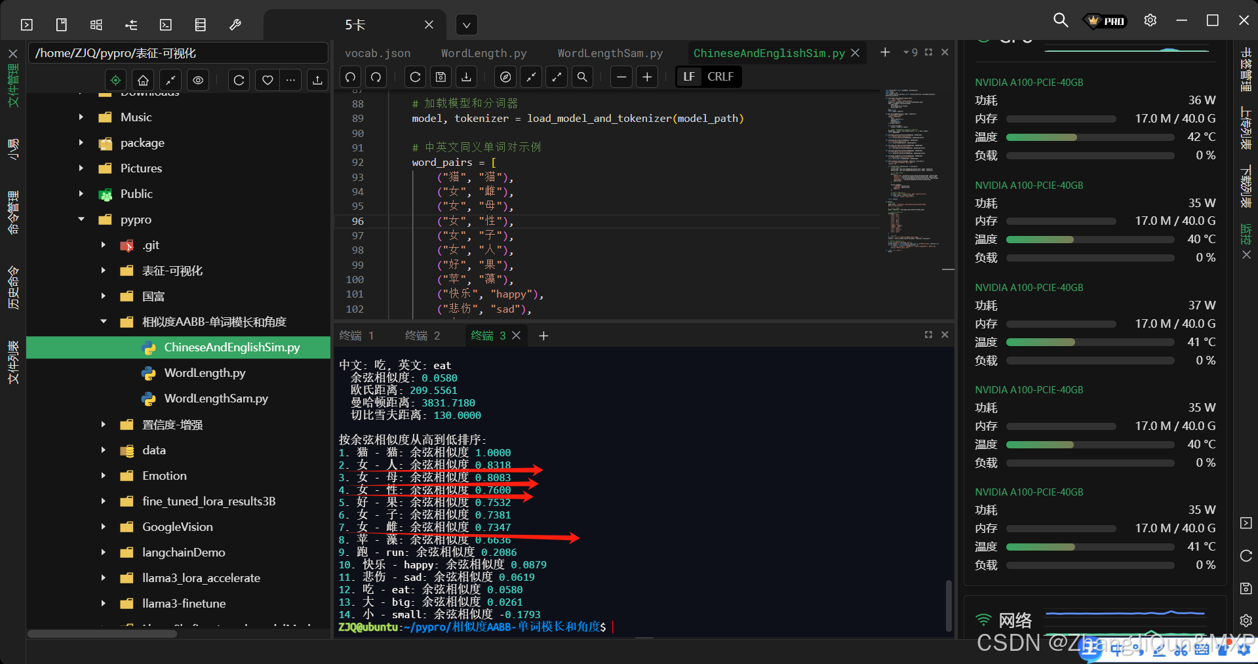Open the command prompt icon in top toolbar
Viewport: 1258px width, 664px height.
coord(166,25)
